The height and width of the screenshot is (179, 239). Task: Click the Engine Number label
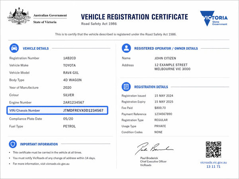20,103
